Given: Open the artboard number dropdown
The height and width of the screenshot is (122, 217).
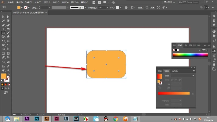Looking at the screenshot, I should click(38, 114).
